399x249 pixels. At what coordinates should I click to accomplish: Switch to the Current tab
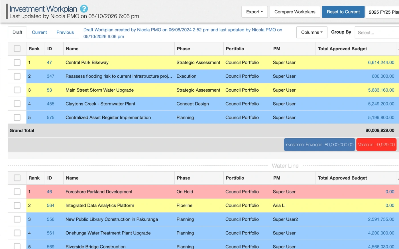(39, 32)
